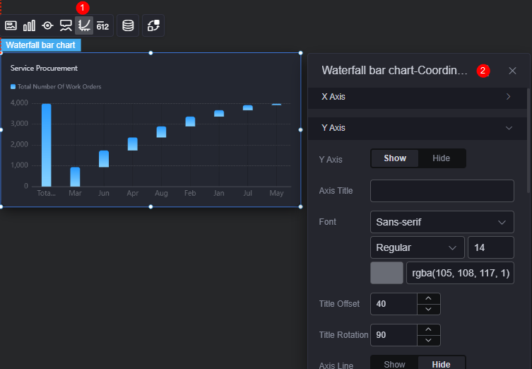Click the 4,000 y-axis label
This screenshot has height=369, width=532.
point(19,103)
